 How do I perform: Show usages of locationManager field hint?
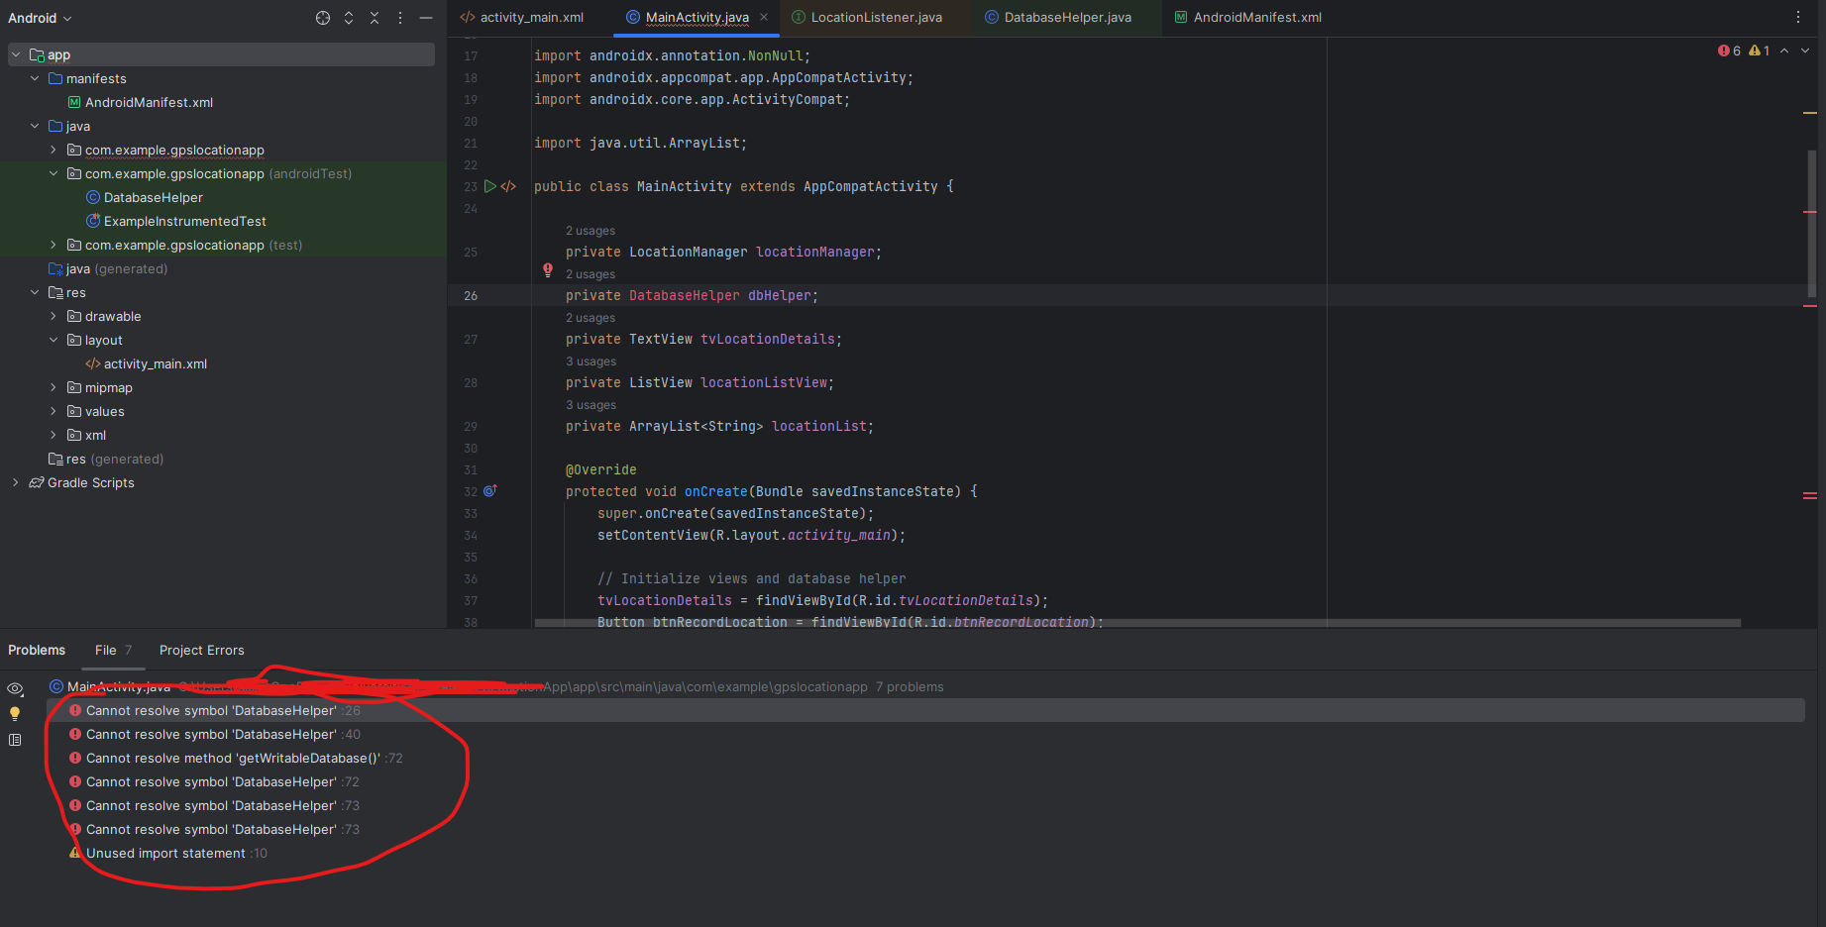(x=591, y=231)
